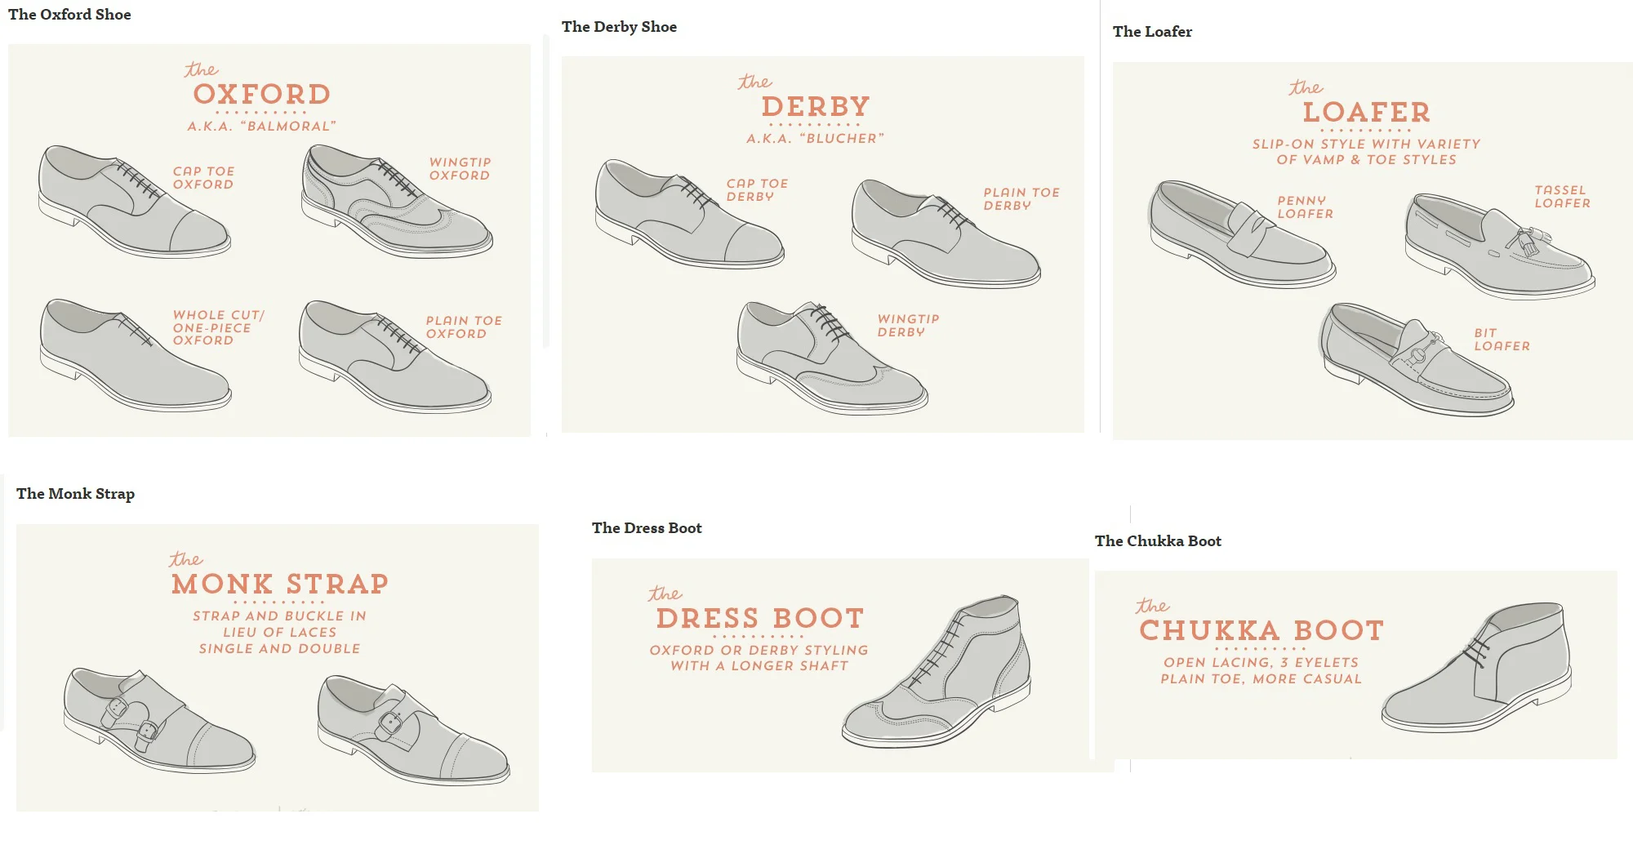This screenshot has width=1633, height=867.
Task: Click the Cap Toe Derby shoe illustration
Action: pos(690,214)
